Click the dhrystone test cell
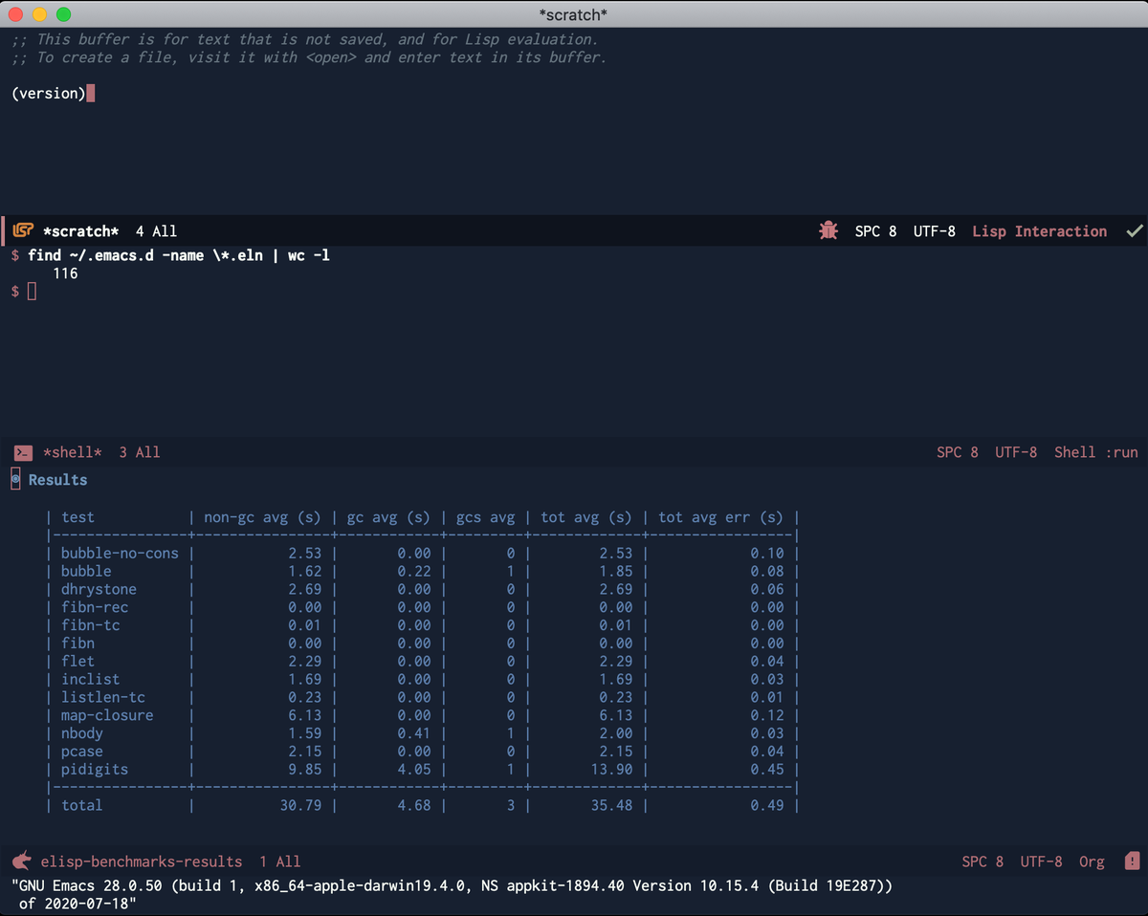 [99, 590]
